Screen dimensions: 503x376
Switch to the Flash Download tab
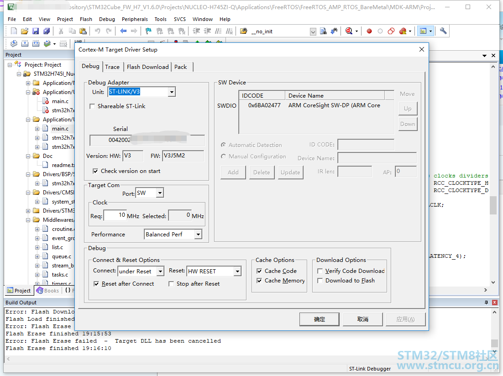tap(147, 67)
